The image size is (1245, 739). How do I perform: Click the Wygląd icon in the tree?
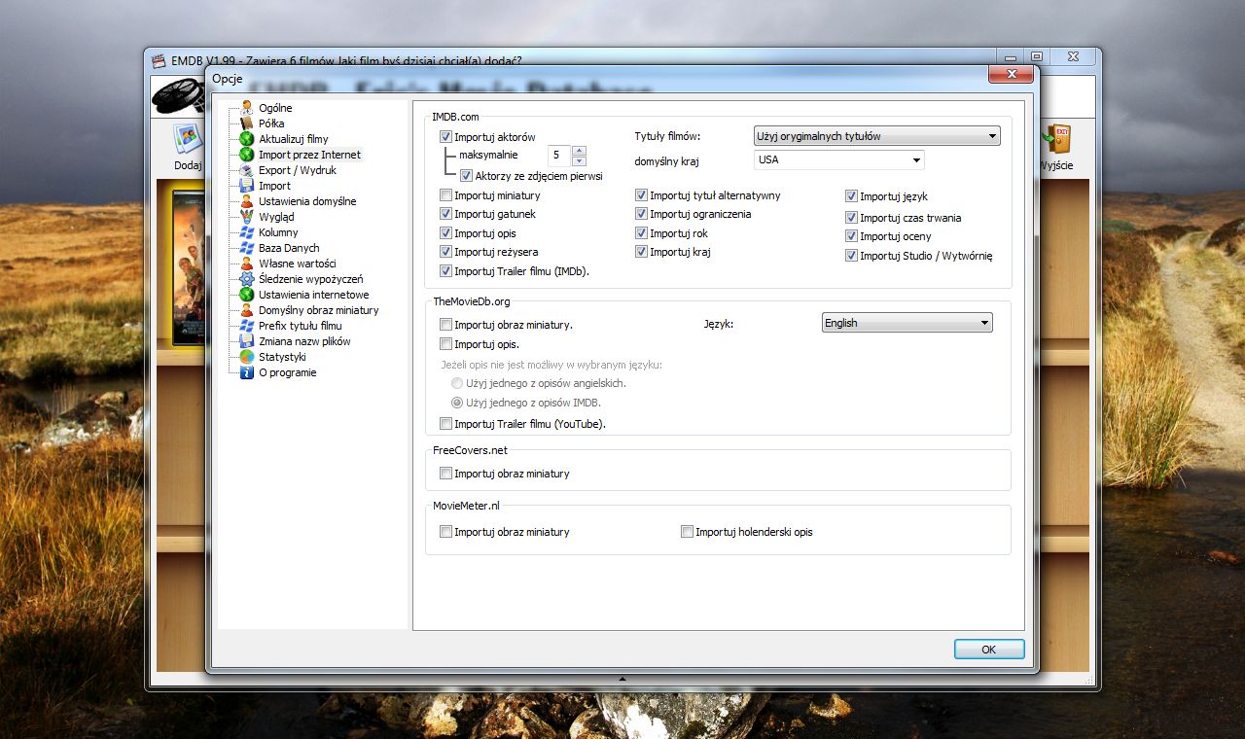click(247, 217)
